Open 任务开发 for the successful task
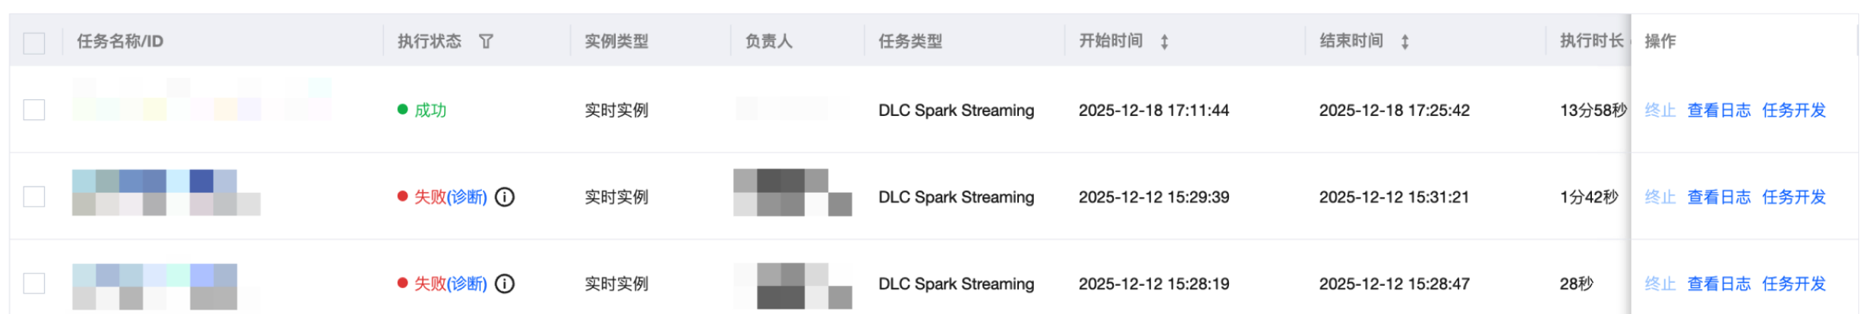The width and height of the screenshot is (1863, 314). 1793,111
